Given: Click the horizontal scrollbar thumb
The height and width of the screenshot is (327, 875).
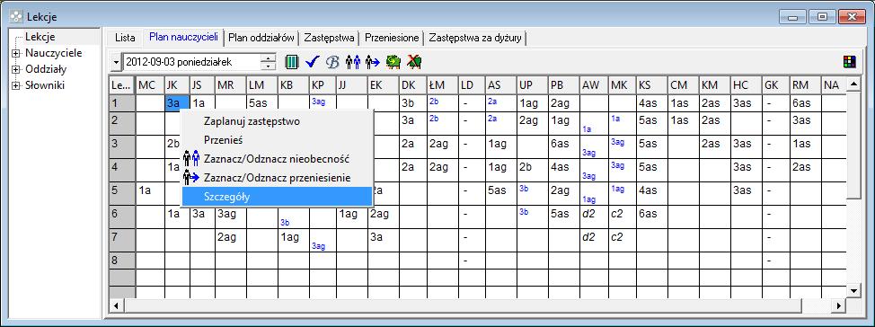Looking at the screenshot, I should click(462, 305).
